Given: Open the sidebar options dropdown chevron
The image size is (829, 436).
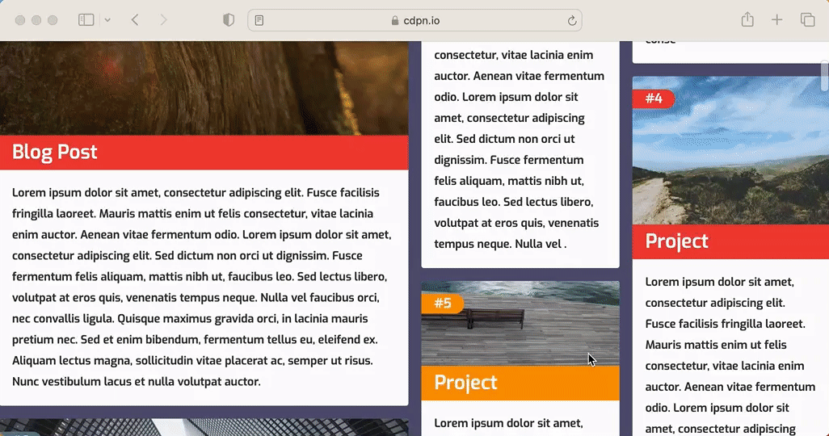Looking at the screenshot, I should 107,20.
